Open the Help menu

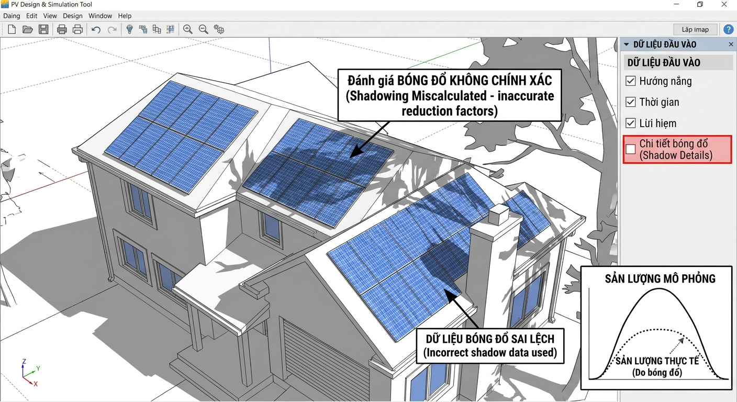coord(125,16)
